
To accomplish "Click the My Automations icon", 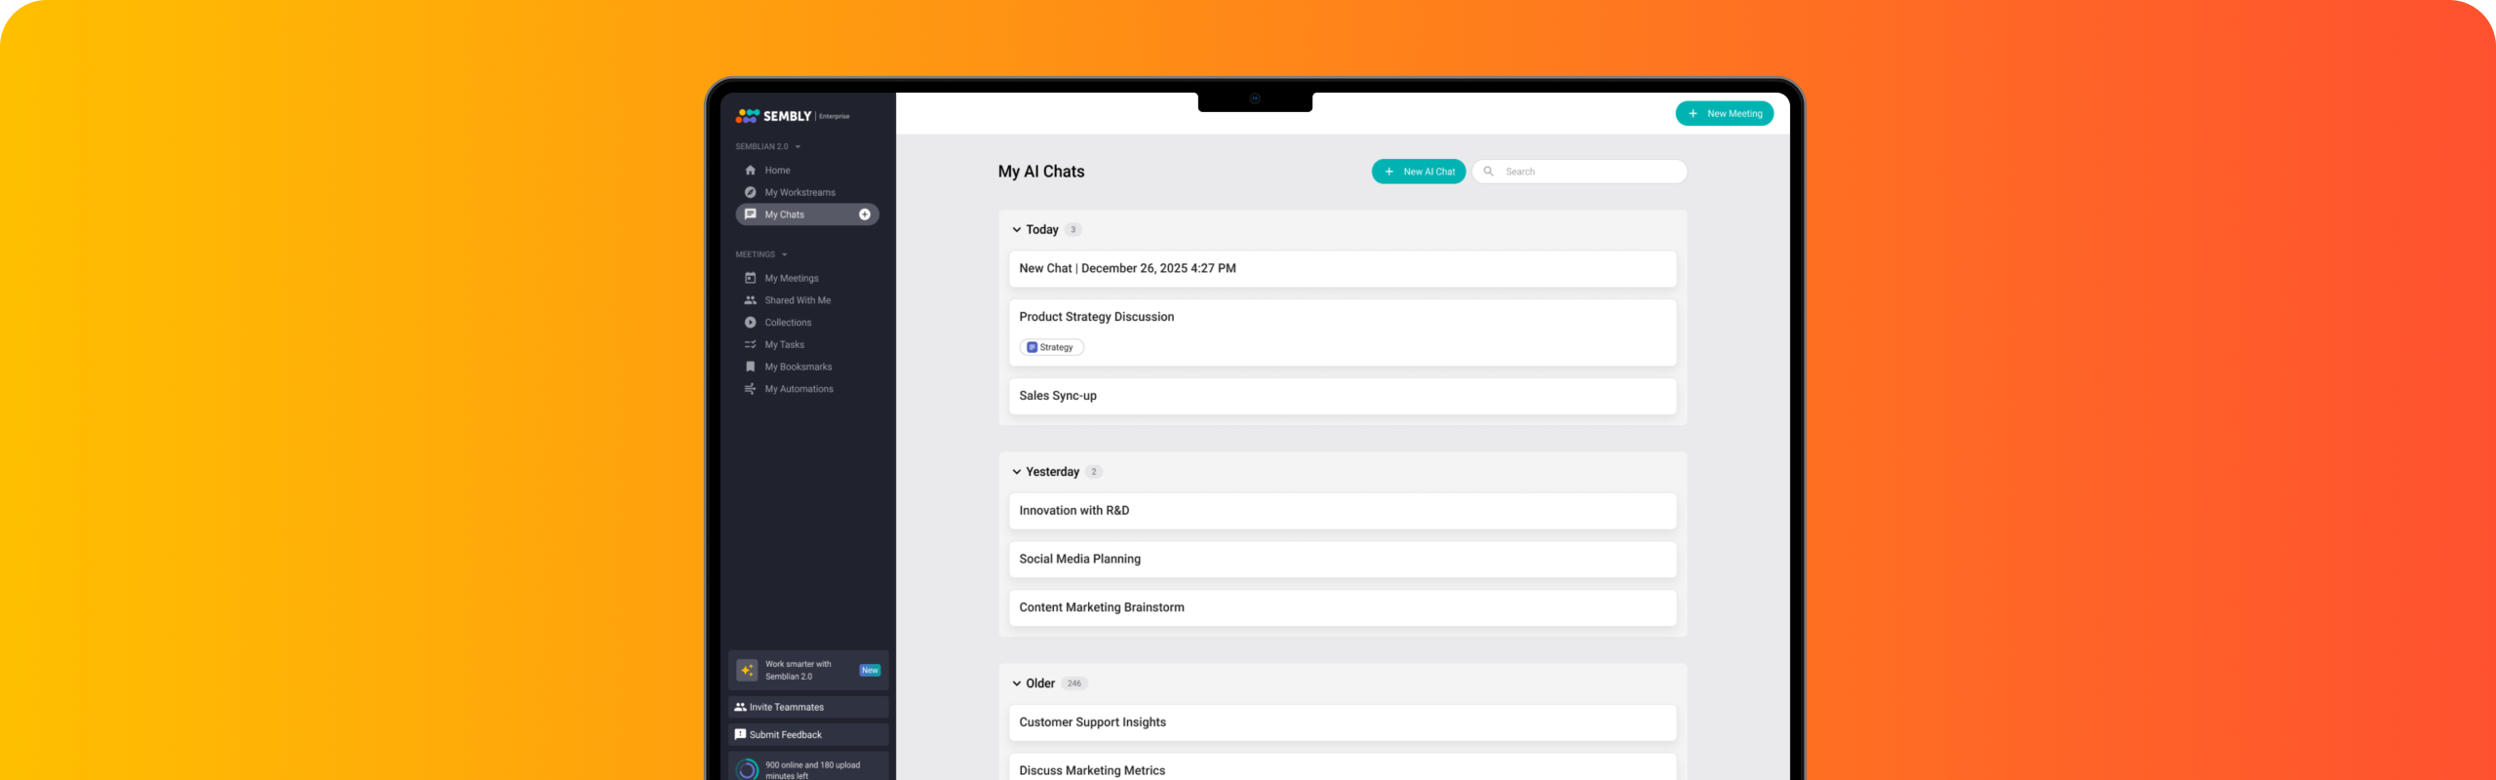I will (750, 389).
